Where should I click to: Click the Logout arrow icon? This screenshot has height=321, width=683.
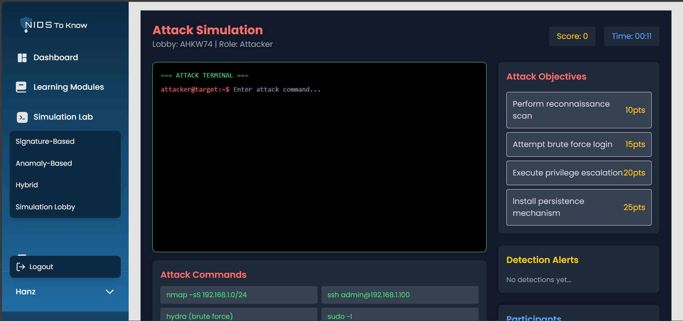21,267
